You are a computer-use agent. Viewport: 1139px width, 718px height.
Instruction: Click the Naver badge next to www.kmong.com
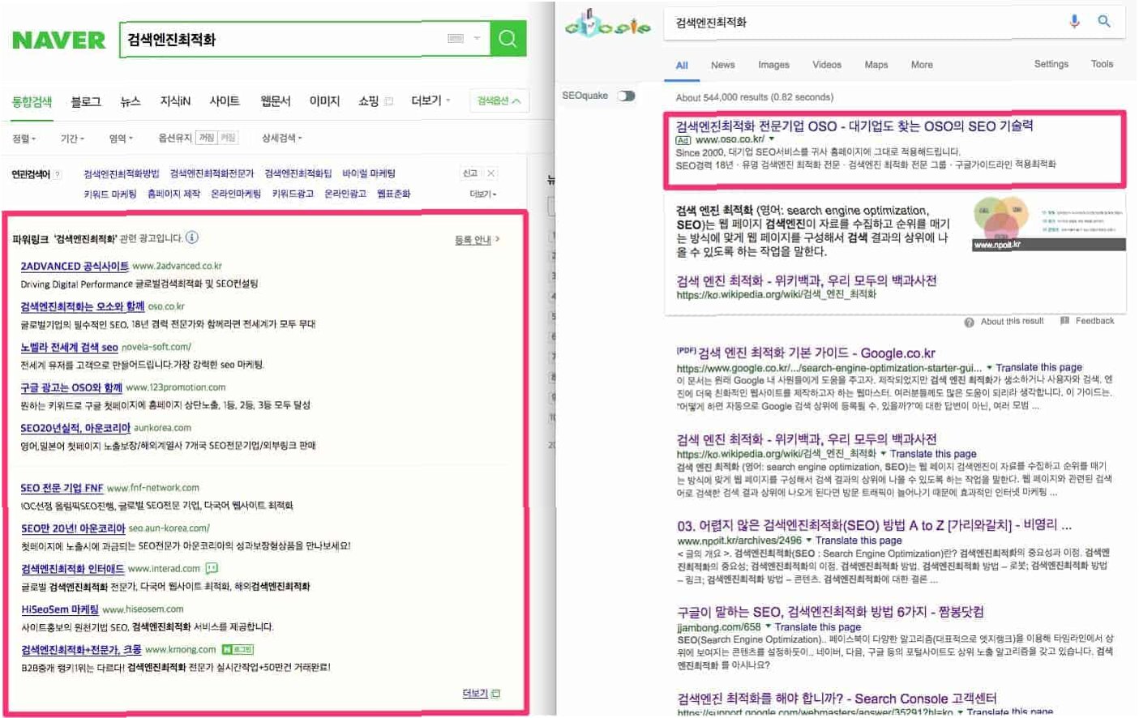click(237, 649)
